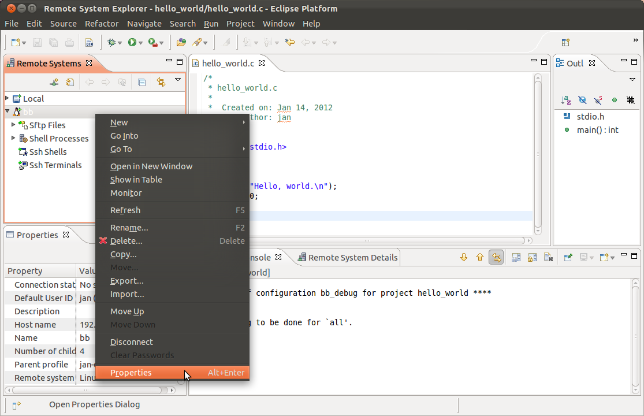Click the Console vertical scrollbar
Image resolution: width=644 pixels, height=416 pixels.
point(635,336)
